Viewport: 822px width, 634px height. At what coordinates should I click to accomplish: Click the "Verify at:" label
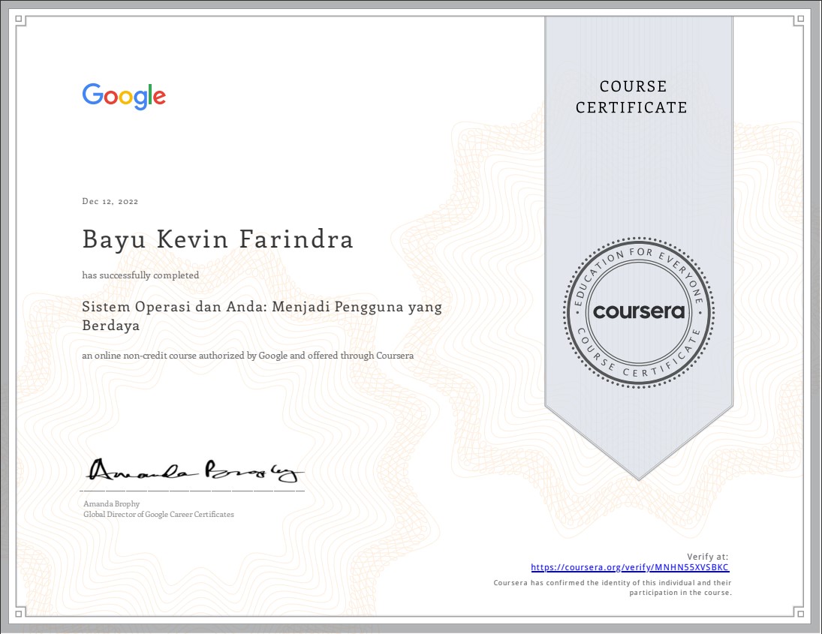click(707, 557)
